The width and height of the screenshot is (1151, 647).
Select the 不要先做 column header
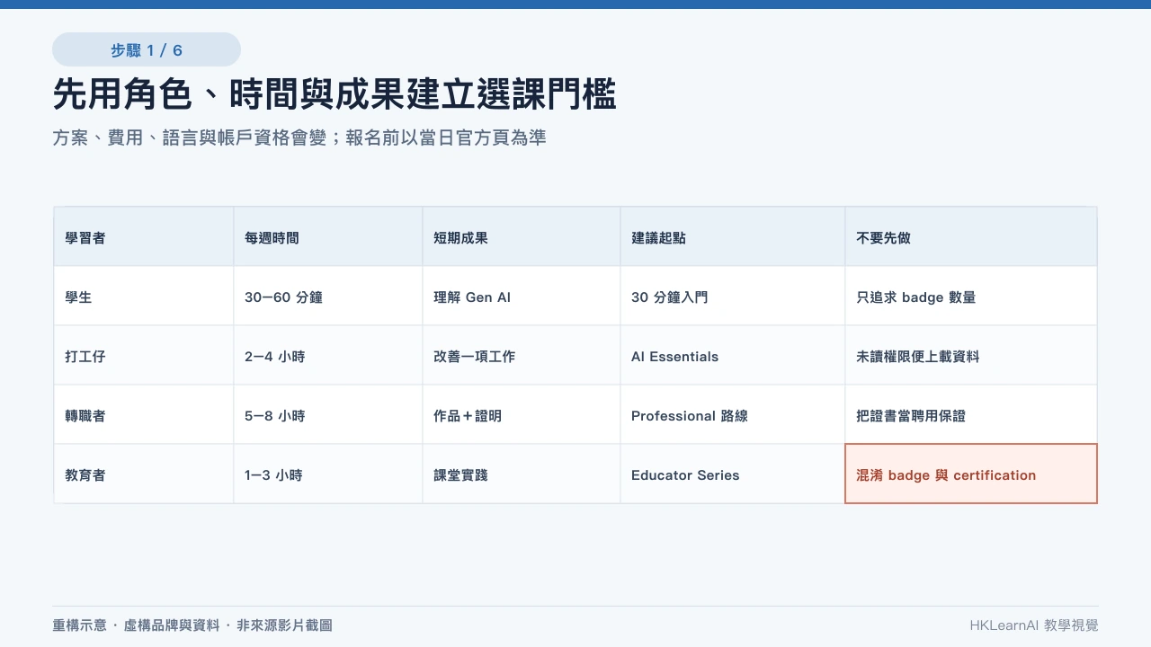(971, 237)
